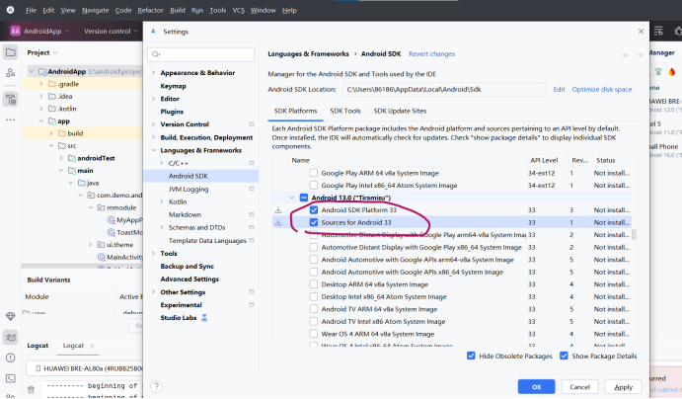Clear logcat trash icon
Image resolution: width=682 pixels, height=399 pixels.
coord(31,389)
